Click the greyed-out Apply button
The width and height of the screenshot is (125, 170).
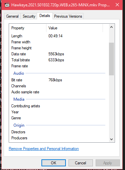click(x=108, y=163)
